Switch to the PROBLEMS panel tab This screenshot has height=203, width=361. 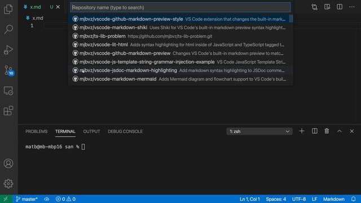(36, 131)
